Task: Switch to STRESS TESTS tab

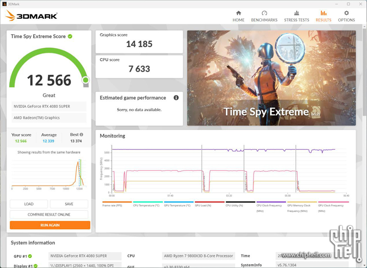Action: tap(296, 16)
